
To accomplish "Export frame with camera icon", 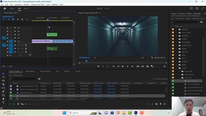I will point(147,66).
